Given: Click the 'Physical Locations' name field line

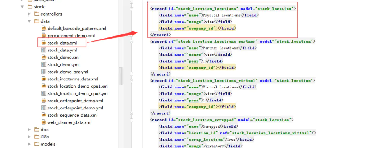Looking at the screenshot, I should tap(209, 15).
